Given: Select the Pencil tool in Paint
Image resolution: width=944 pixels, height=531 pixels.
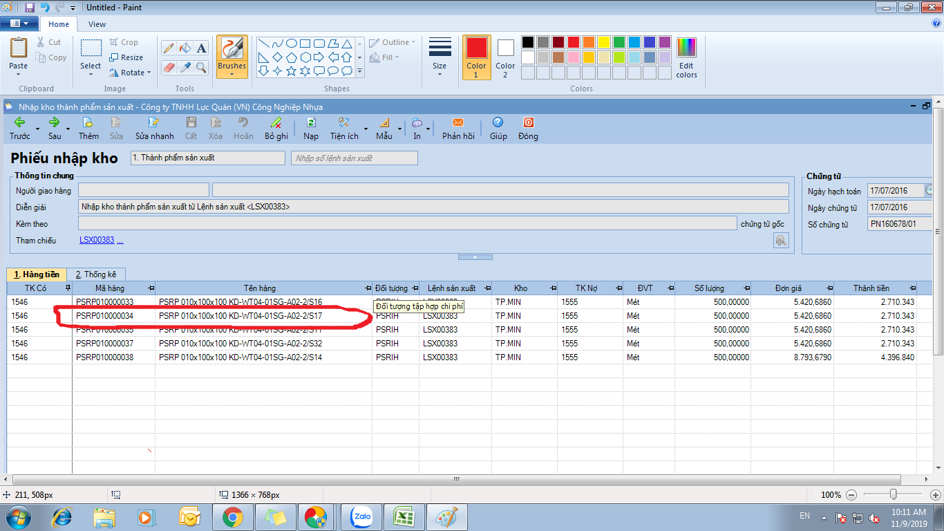Looking at the screenshot, I should coord(168,48).
